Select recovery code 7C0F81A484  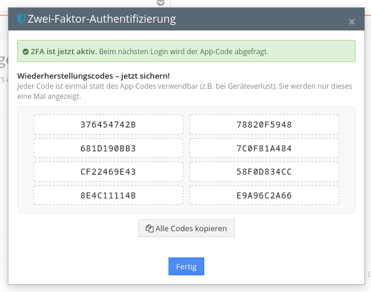coord(264,148)
